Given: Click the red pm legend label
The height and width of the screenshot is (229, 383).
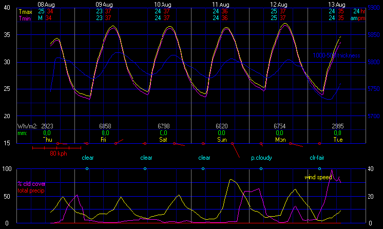Looking at the screenshot, I should [x=362, y=18].
